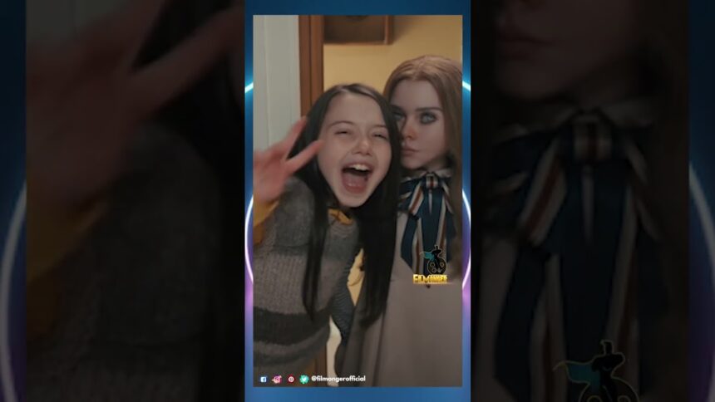Click the doll's striped bow tie
Image resolution: width=715 pixels, height=402 pixels.
(426, 208)
